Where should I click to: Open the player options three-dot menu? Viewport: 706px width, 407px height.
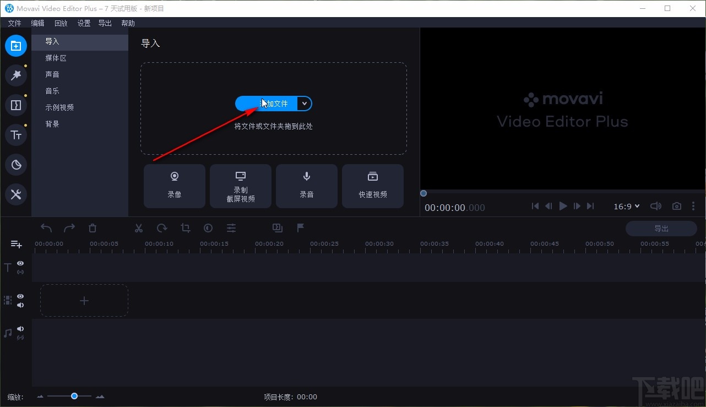pyautogui.click(x=693, y=206)
